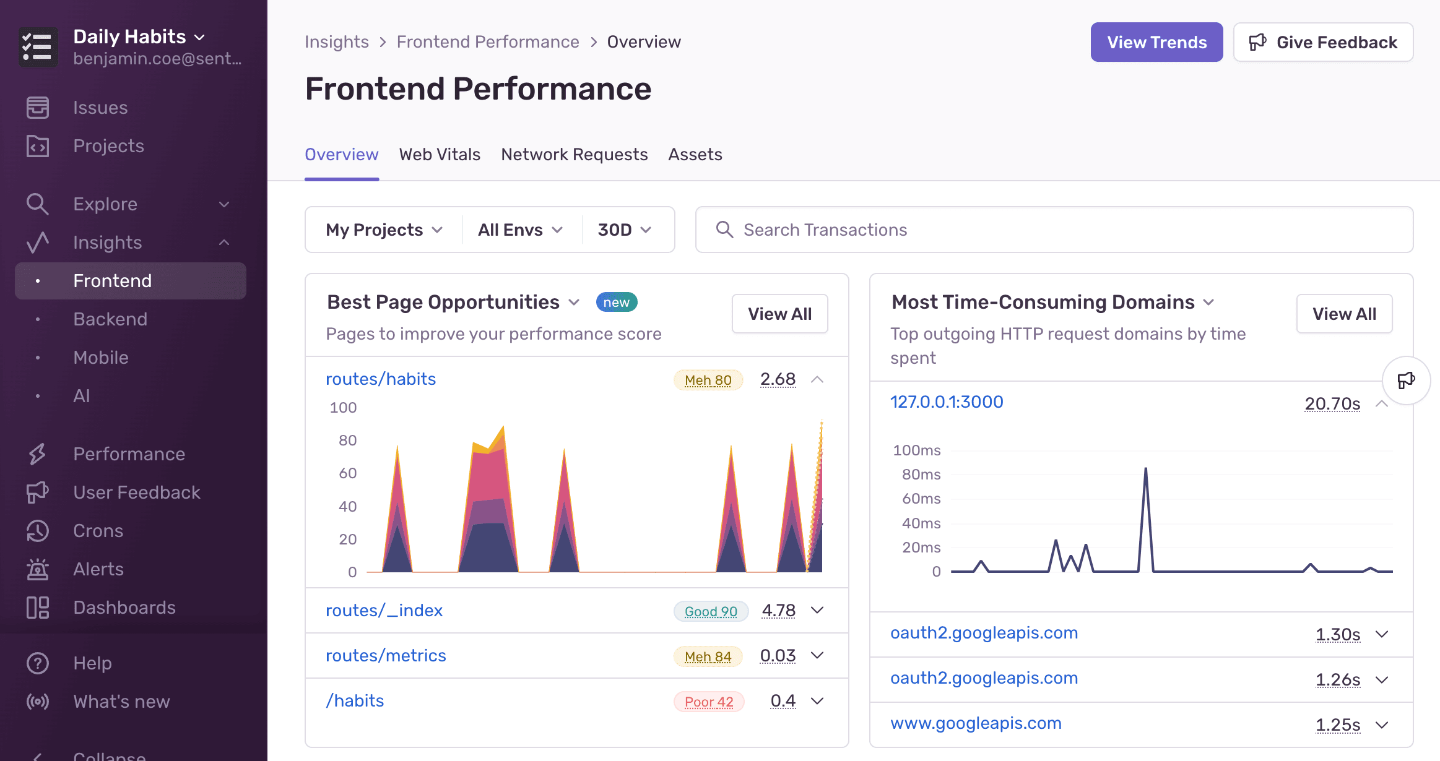This screenshot has width=1440, height=761.
Task: Collapse the 127.0.0.1:3000 domain chart
Action: click(x=1382, y=404)
